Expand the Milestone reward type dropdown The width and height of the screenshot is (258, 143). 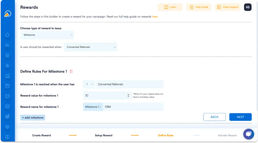[x=47, y=35]
